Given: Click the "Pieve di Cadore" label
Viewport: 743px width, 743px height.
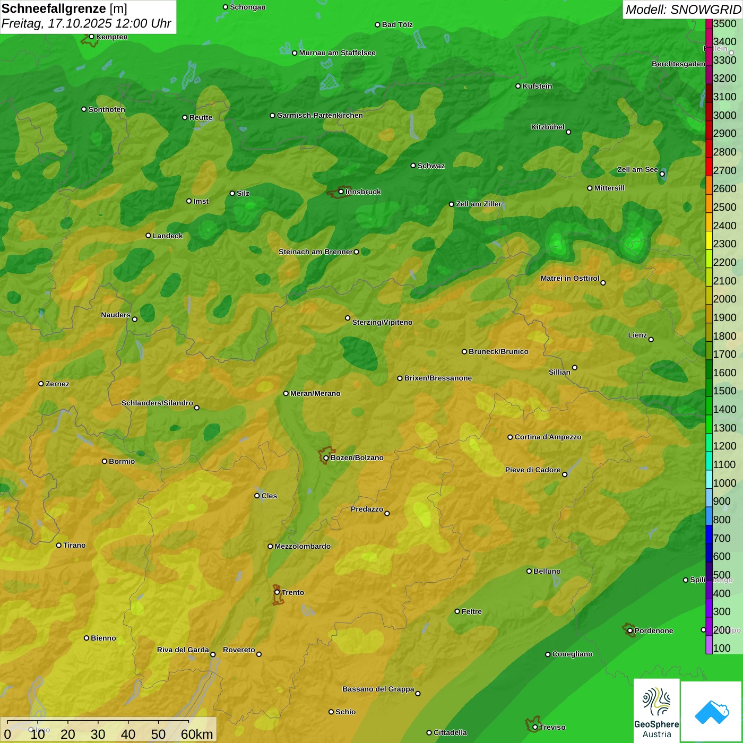Looking at the screenshot, I should pos(533,470).
